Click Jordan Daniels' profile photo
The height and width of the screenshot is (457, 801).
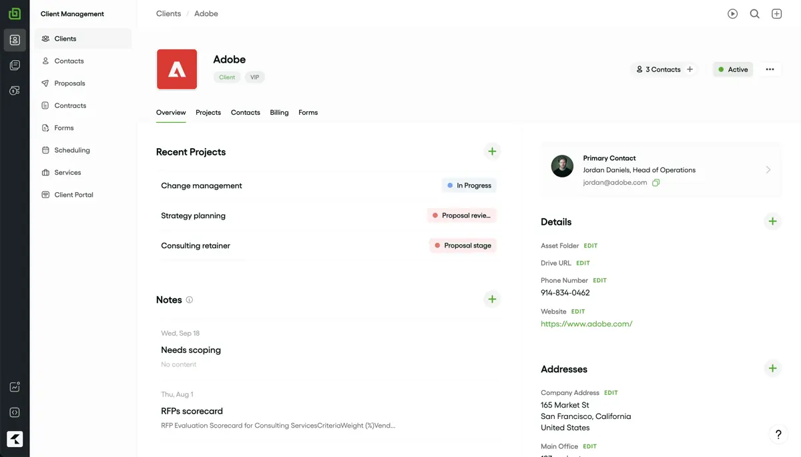coord(562,166)
